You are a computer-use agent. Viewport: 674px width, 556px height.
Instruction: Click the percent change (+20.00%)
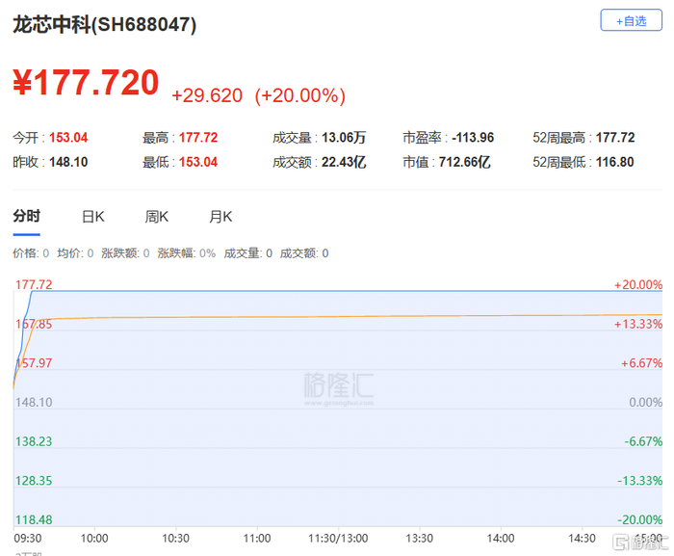(300, 95)
